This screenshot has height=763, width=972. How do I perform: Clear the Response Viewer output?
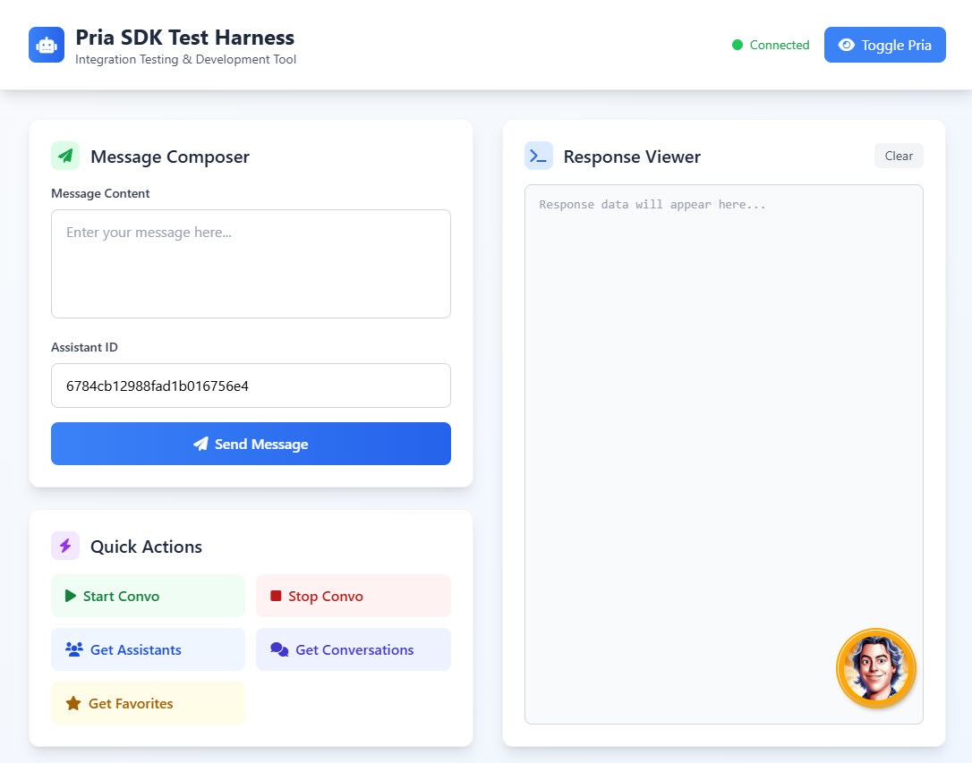coord(899,156)
